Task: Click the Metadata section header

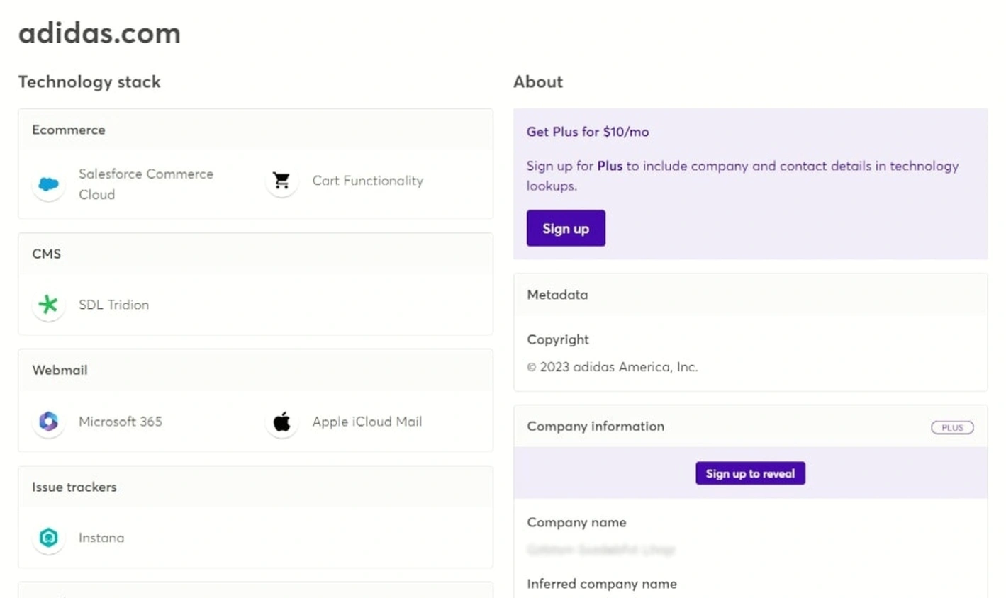Action: (x=557, y=295)
